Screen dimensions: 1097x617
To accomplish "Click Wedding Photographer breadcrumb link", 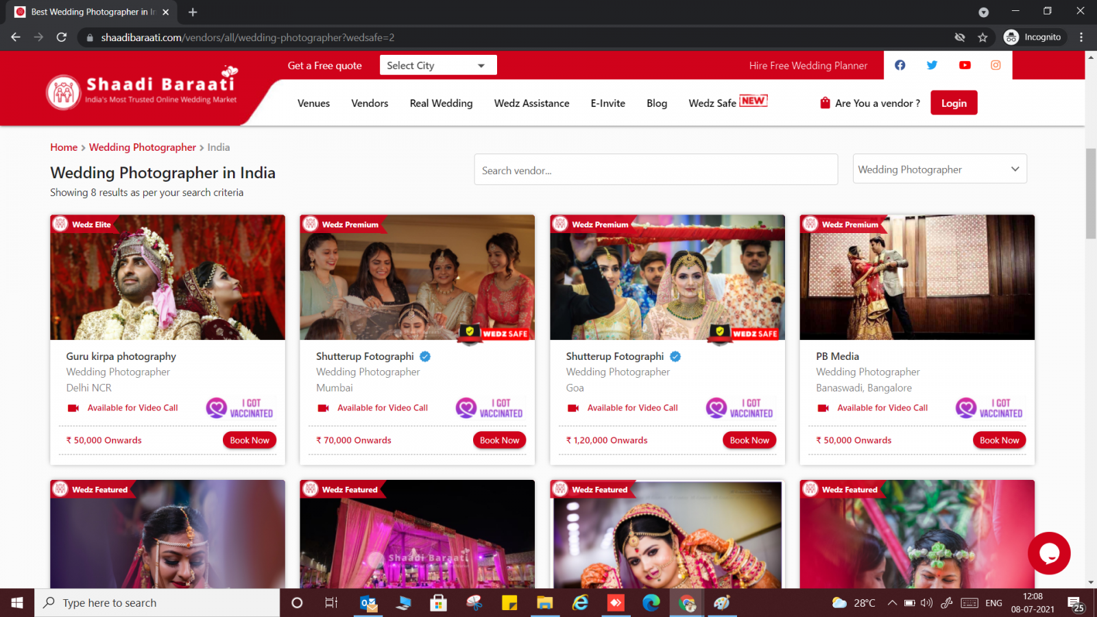I will click(143, 147).
